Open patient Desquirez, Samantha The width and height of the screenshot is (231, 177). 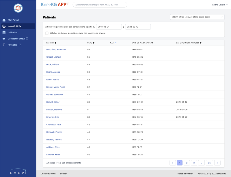click(56, 49)
